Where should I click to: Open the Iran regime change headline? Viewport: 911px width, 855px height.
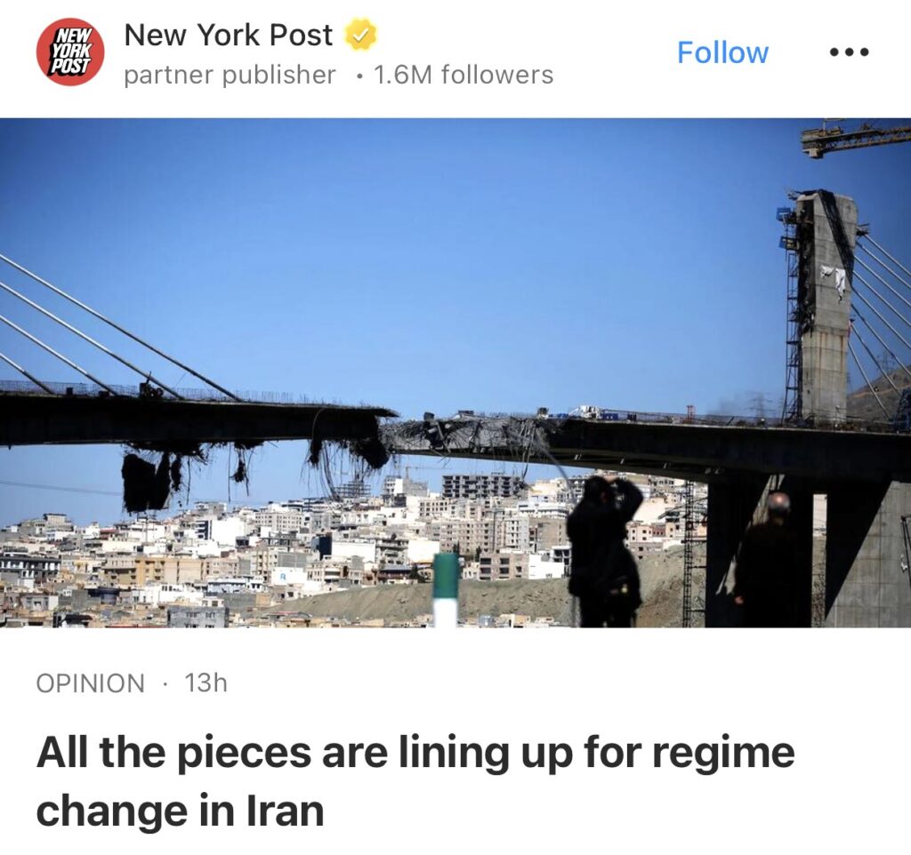(415, 781)
